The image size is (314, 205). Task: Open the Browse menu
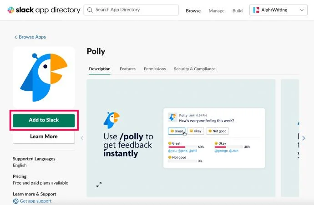[193, 11]
